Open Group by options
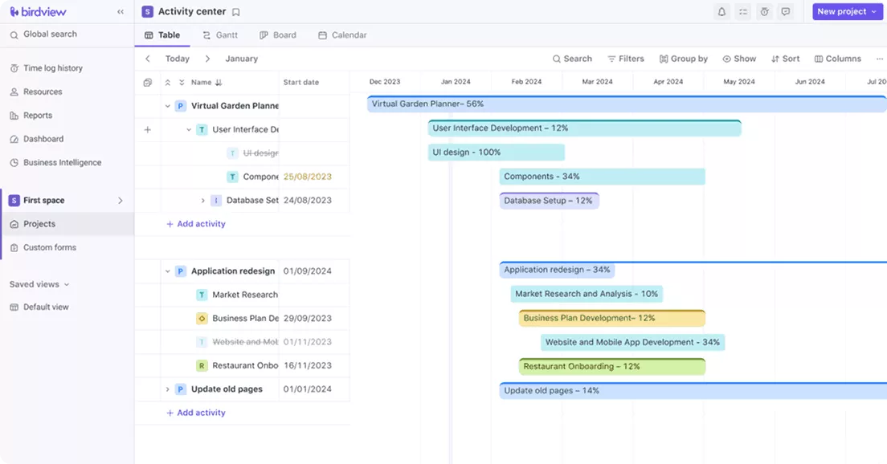Screen dimensions: 887x464 (x=684, y=59)
